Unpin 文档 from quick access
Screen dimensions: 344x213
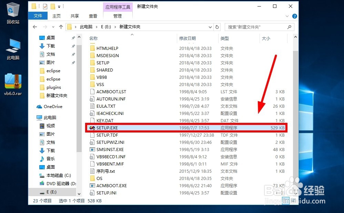click(x=73, y=54)
